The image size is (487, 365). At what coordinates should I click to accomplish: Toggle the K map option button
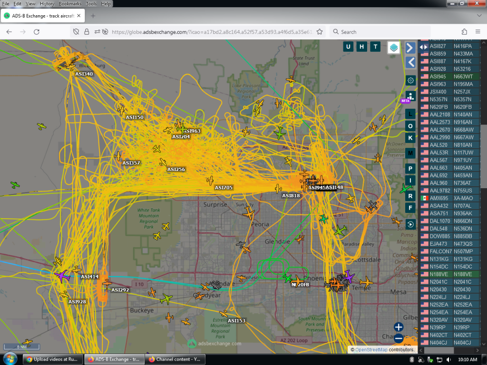pos(410,138)
